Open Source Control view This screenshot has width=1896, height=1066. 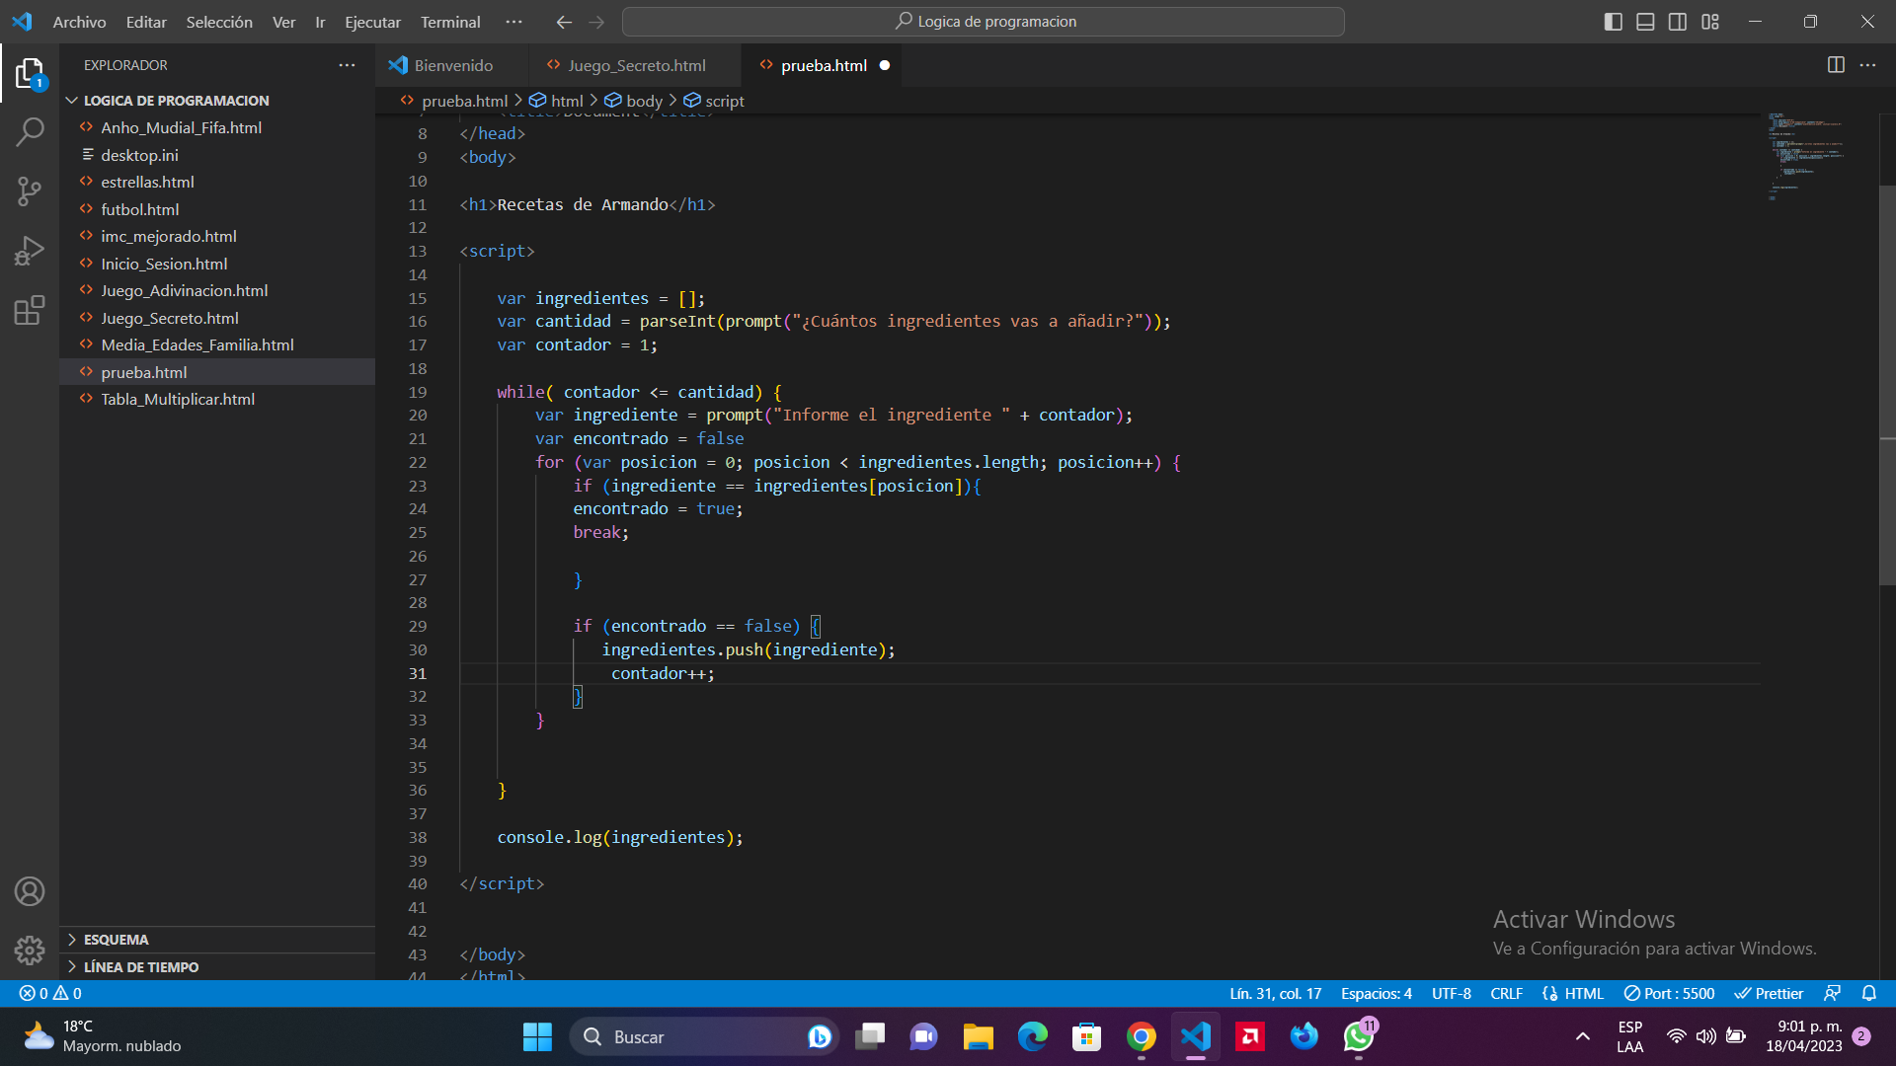(30, 191)
